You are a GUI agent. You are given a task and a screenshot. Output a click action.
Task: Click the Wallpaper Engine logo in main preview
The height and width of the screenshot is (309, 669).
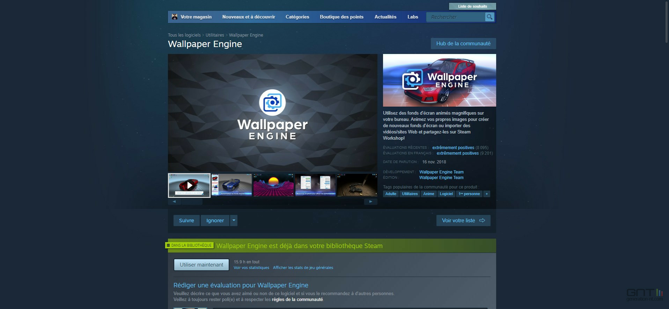click(x=272, y=115)
